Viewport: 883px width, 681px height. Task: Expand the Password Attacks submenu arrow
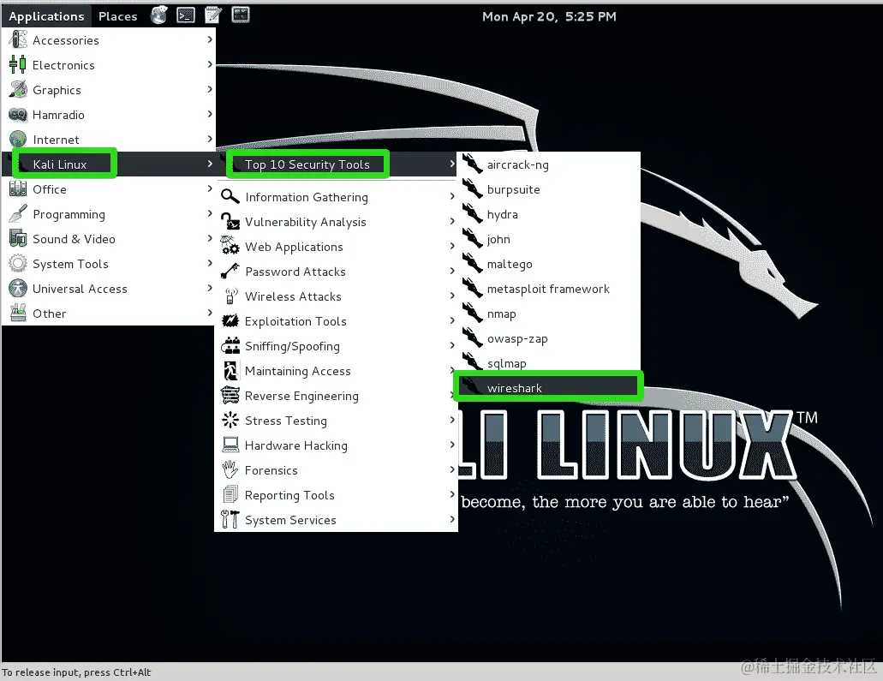(x=451, y=271)
